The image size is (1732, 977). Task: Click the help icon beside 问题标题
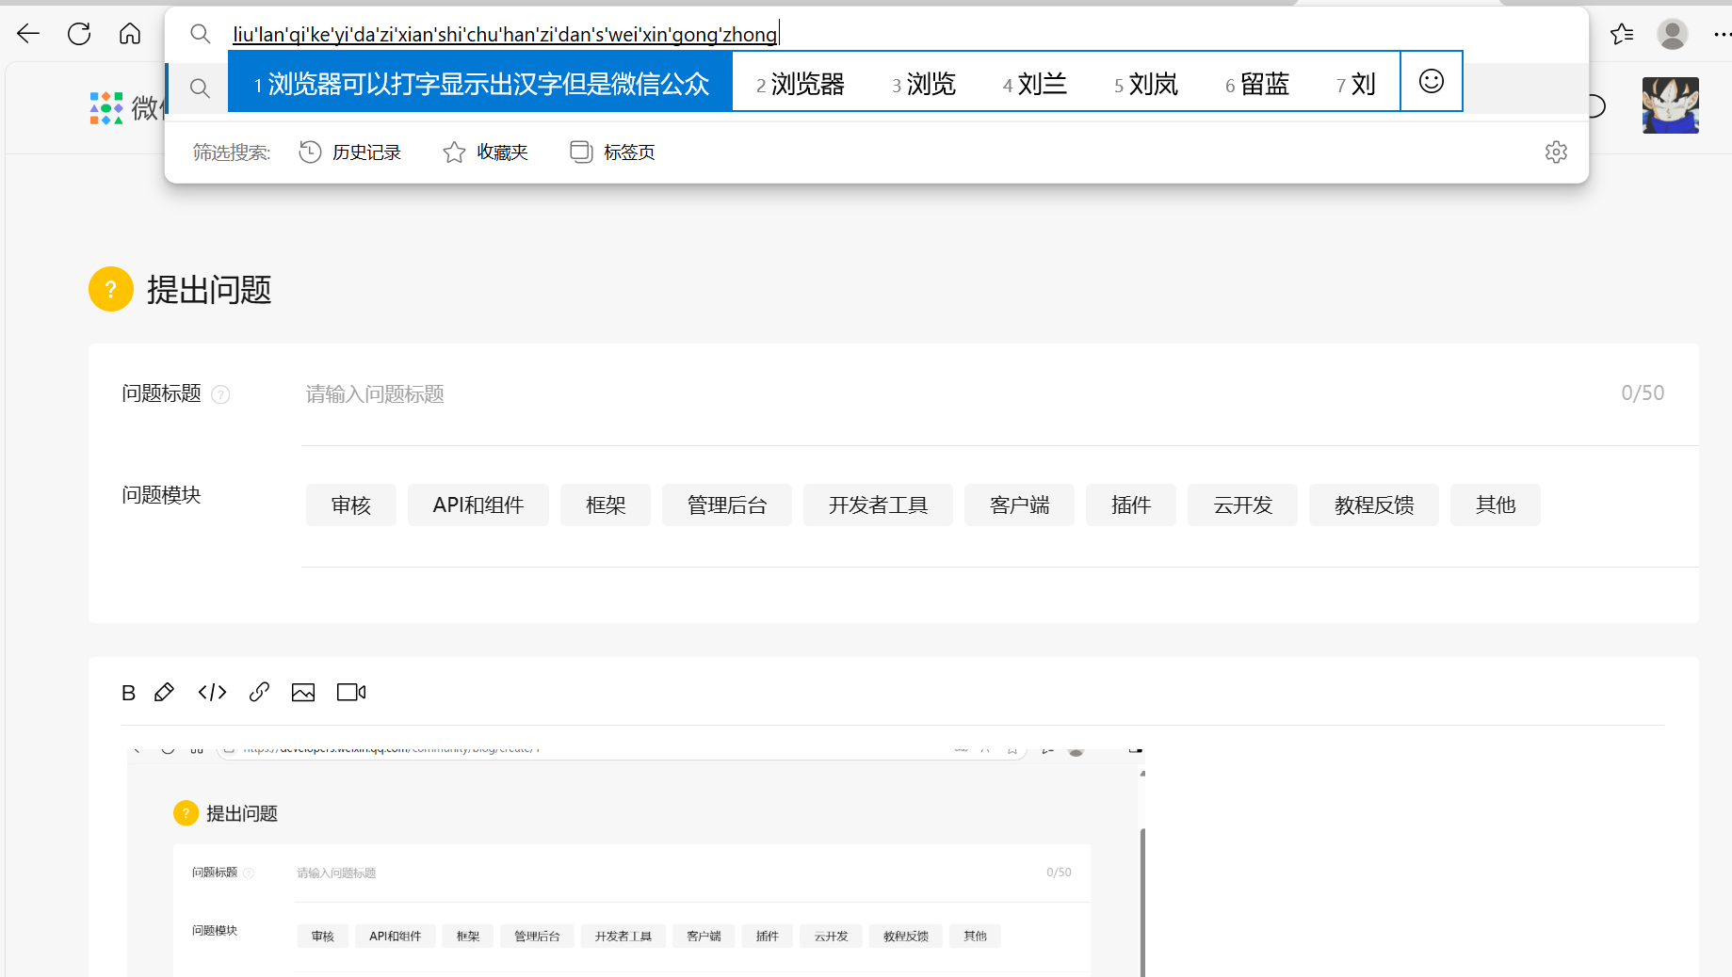[220, 394]
